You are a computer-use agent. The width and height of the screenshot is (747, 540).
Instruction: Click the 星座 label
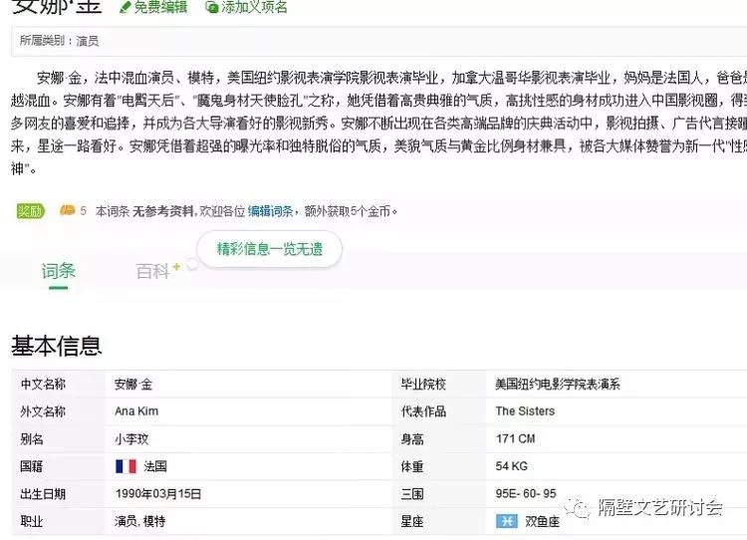(412, 521)
